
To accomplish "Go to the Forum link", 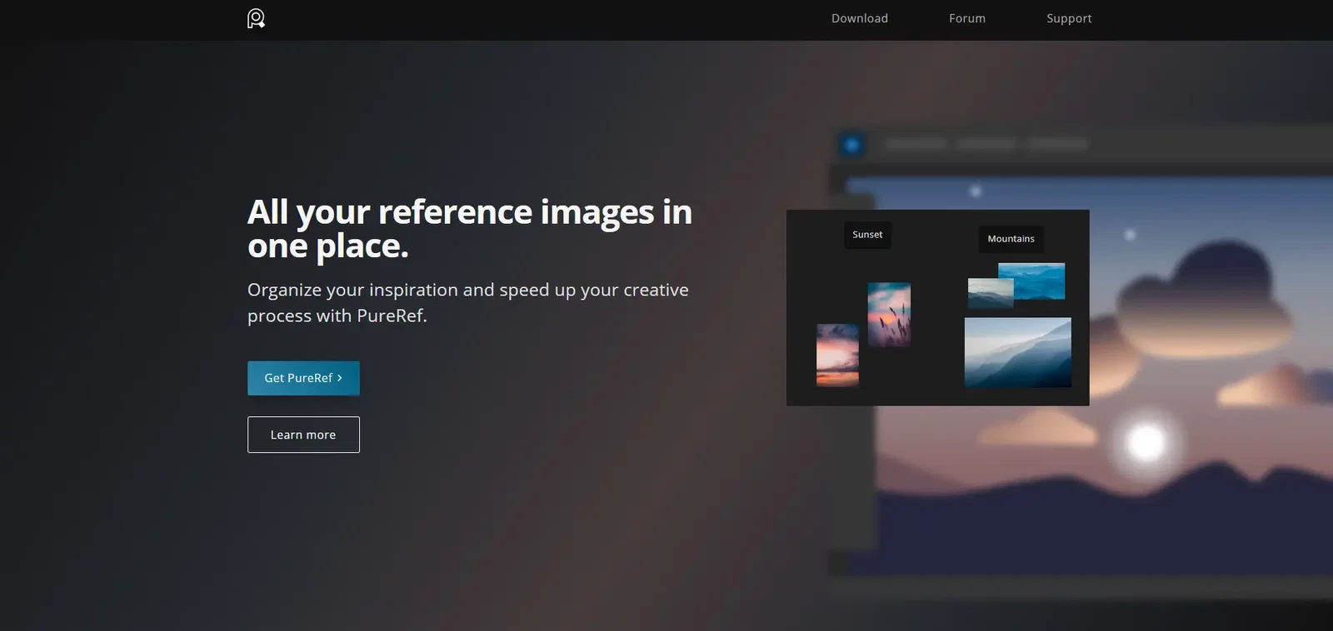I will 967,18.
